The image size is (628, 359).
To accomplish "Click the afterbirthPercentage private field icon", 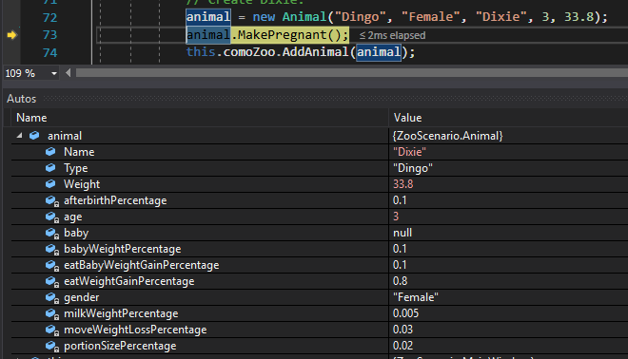I will coord(52,200).
